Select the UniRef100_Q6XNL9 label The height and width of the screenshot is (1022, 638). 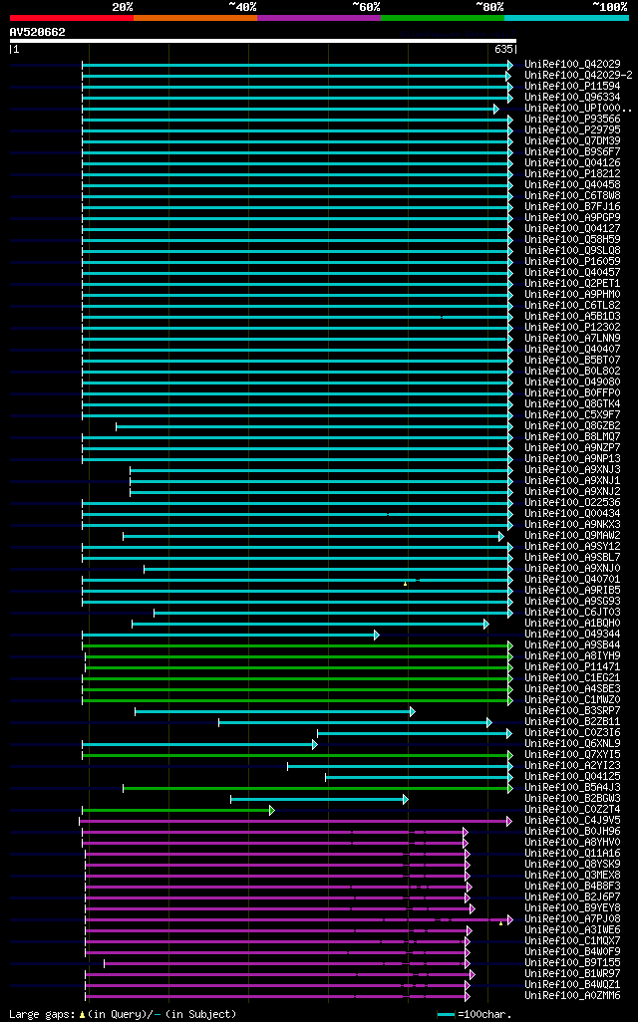click(573, 743)
